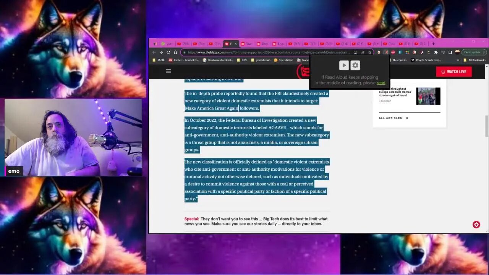Open the colorful grid extension icon
The height and width of the screenshot is (275, 489).
pos(407,52)
